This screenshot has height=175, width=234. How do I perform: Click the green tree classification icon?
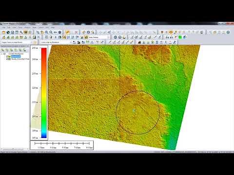153,42
